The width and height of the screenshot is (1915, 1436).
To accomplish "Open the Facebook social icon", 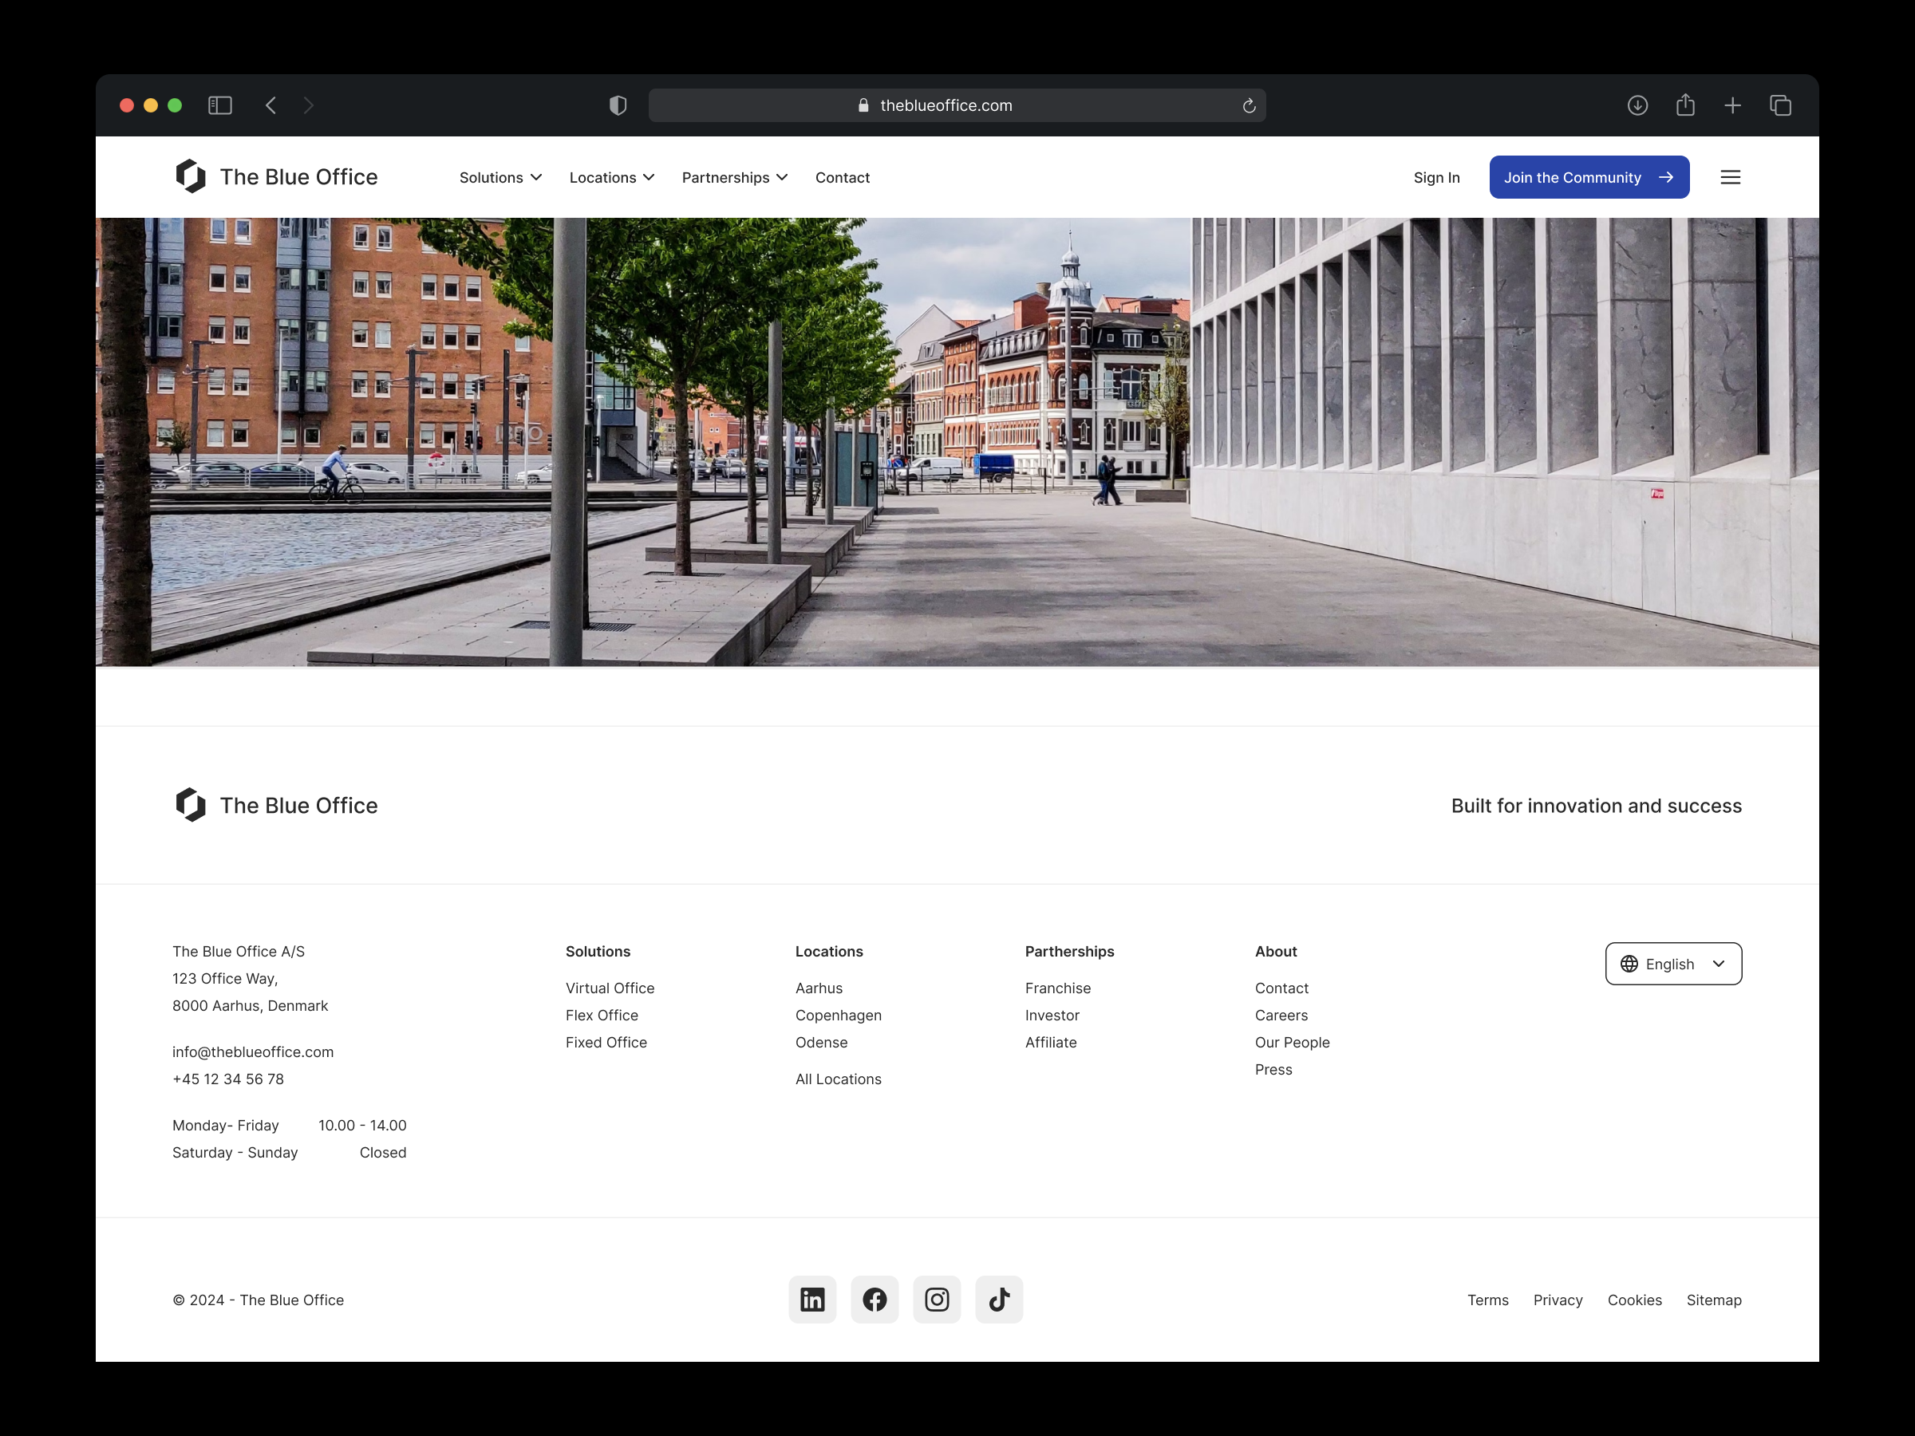I will click(x=875, y=1300).
